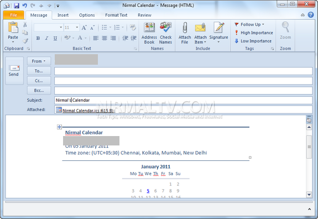
Task: Click Shrink Font icon
Action: tap(92, 28)
